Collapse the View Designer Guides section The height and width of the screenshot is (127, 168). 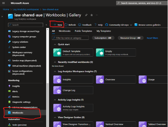[x=55, y=118]
